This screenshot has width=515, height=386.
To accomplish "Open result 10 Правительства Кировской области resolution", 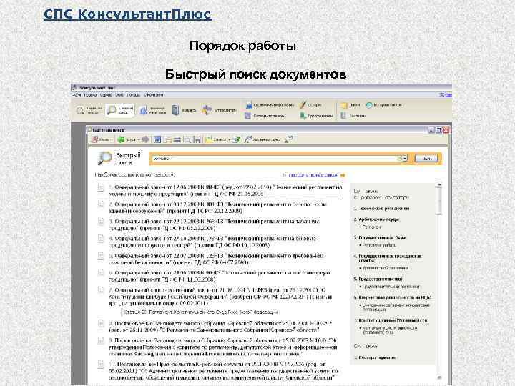I will 223,371.
